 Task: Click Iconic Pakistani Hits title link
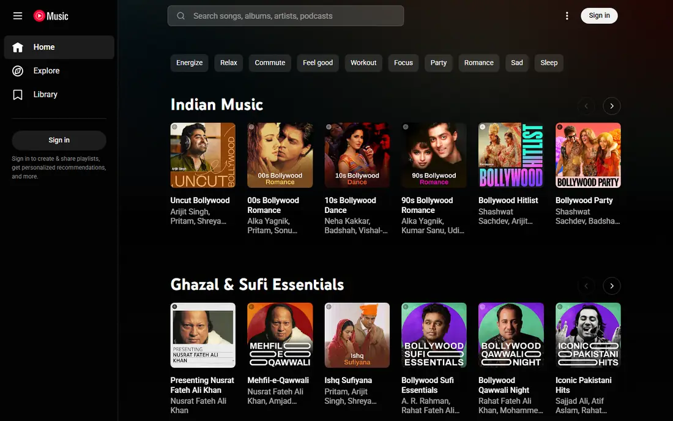click(583, 385)
